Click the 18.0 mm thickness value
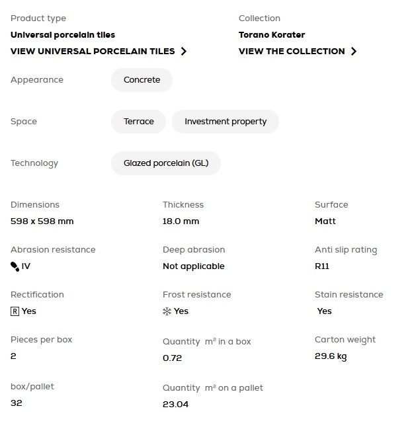This screenshot has width=408, height=431. click(x=181, y=221)
